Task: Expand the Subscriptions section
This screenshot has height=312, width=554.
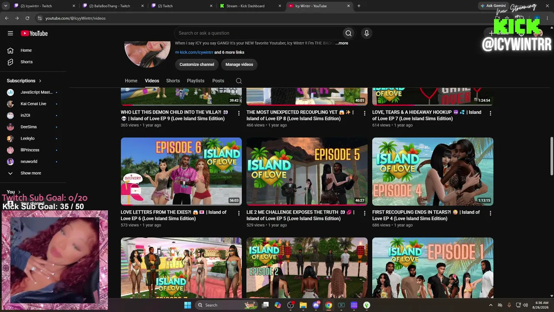Action: [24, 81]
